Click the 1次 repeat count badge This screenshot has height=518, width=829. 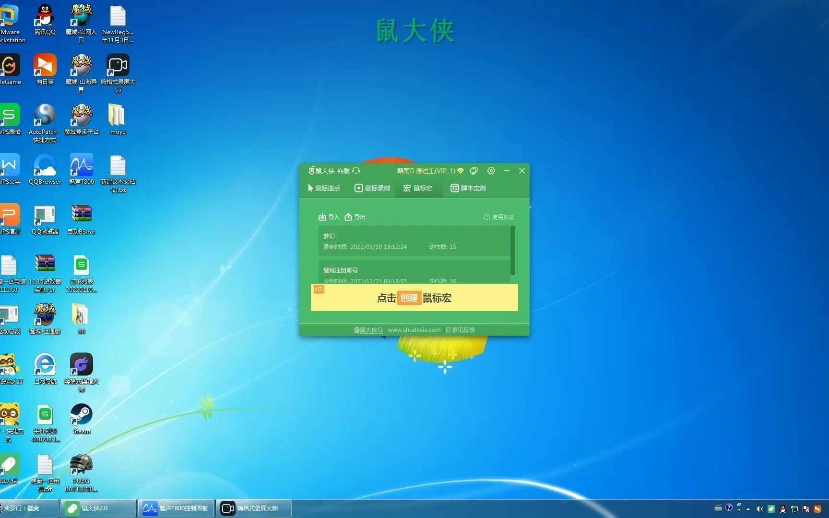319,289
